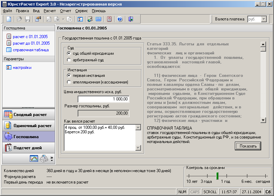The width and height of the screenshot is (274, 196).
Task: Click the print preview magnifier icon
Action: (x=49, y=19)
